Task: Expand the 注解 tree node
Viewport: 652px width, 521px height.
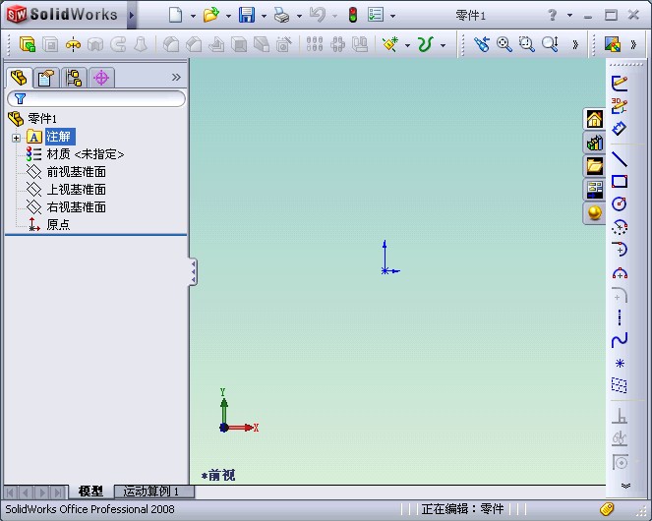Action: (16, 138)
